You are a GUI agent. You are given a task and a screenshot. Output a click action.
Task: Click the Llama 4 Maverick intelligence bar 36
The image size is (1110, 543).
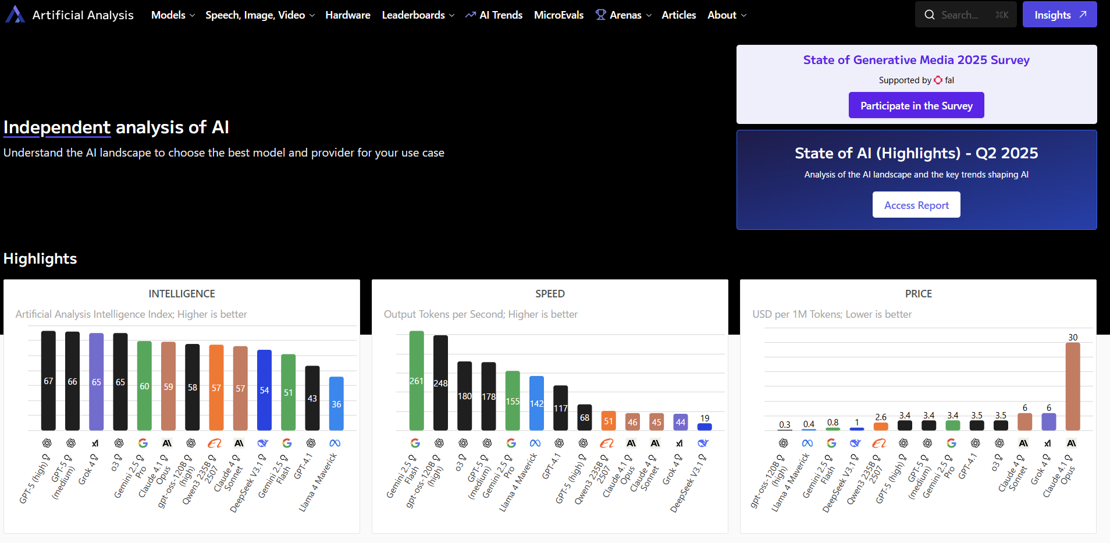click(336, 403)
